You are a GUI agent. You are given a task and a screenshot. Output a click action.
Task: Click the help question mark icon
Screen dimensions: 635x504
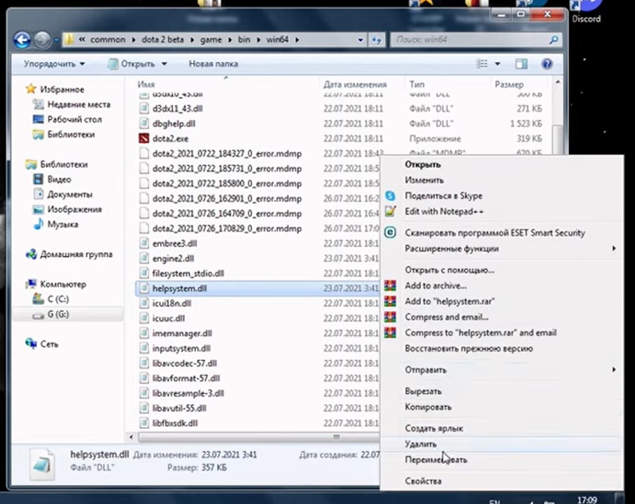(x=546, y=64)
